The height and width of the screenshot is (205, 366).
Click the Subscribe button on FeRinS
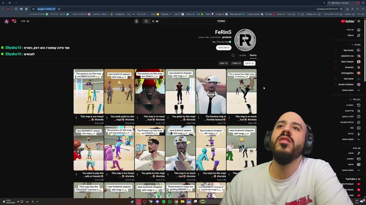223,48
